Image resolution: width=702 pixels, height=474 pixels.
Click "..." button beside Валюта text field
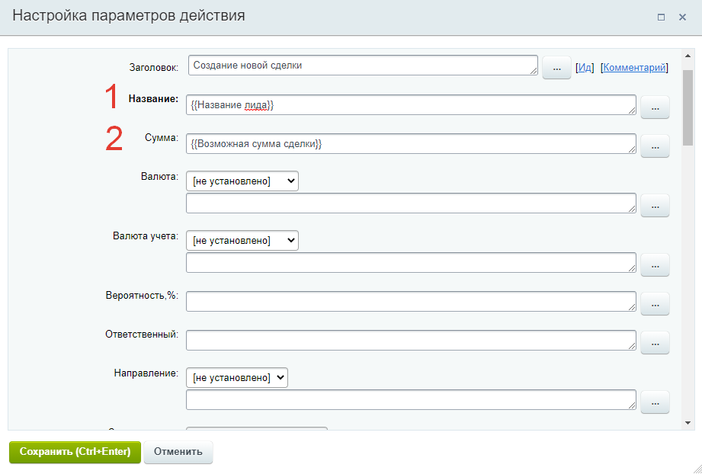(x=655, y=205)
